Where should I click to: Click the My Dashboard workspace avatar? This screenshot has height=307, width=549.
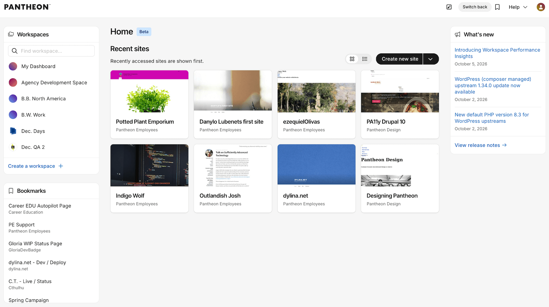(x=13, y=66)
